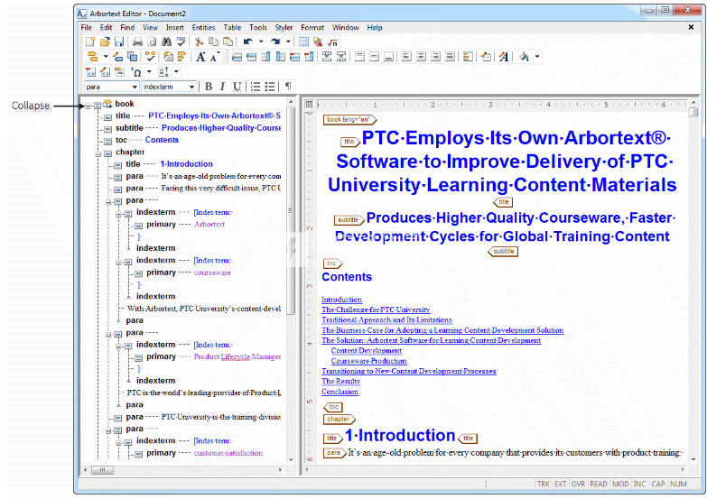Collapse the indexterm node containing Arbortext
Screen dimensions: 707x499
click(118, 214)
